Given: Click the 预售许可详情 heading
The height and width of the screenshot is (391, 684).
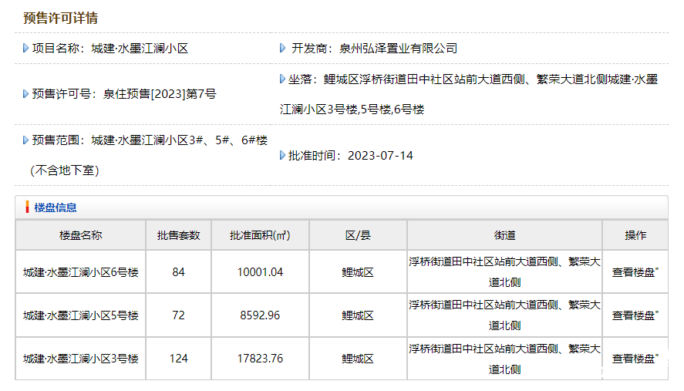Looking at the screenshot, I should (61, 18).
